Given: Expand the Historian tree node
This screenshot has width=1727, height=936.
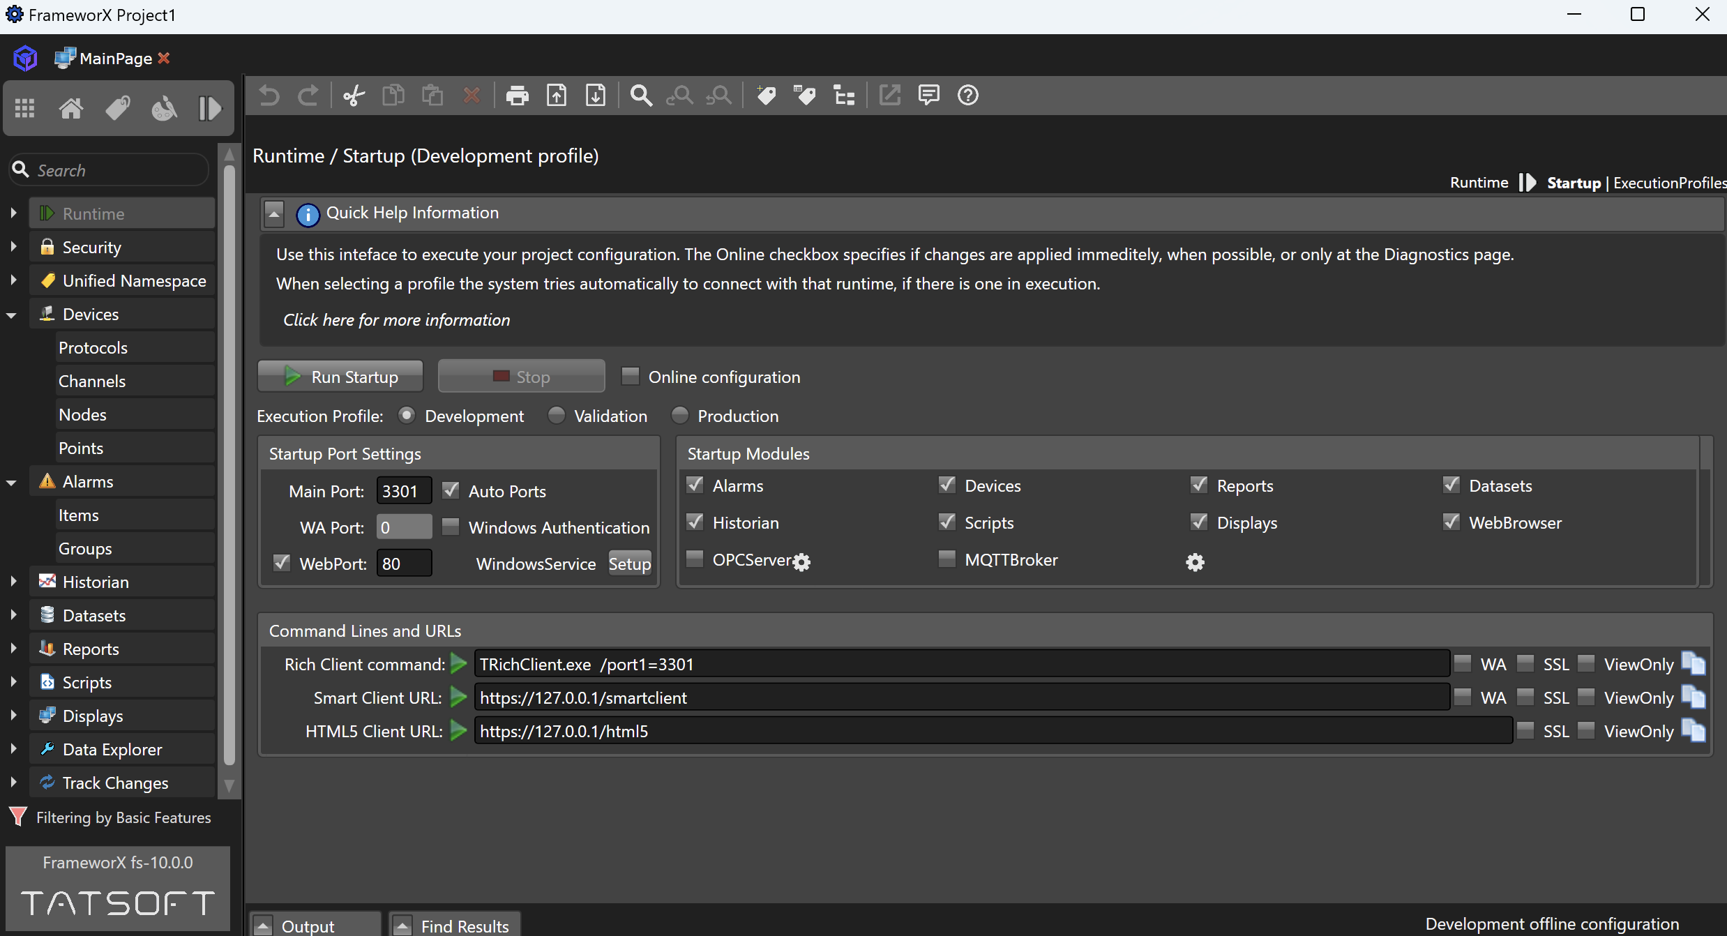Looking at the screenshot, I should point(13,581).
